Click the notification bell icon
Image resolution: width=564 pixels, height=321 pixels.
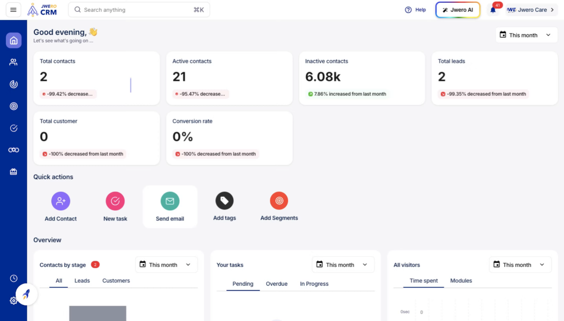[x=493, y=10]
